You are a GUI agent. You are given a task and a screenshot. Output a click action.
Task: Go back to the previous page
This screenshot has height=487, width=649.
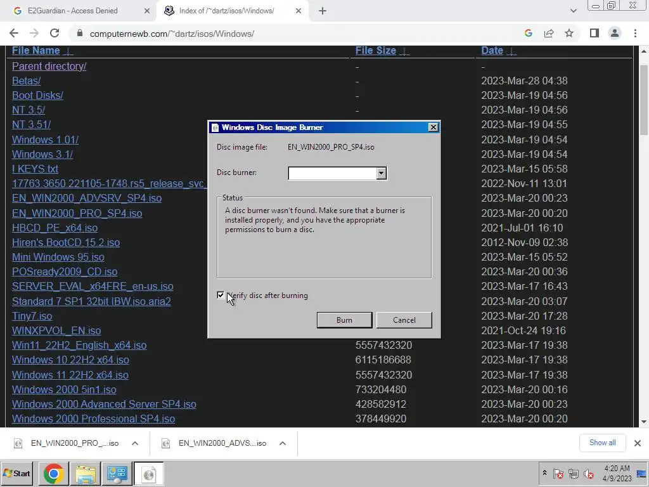point(14,34)
